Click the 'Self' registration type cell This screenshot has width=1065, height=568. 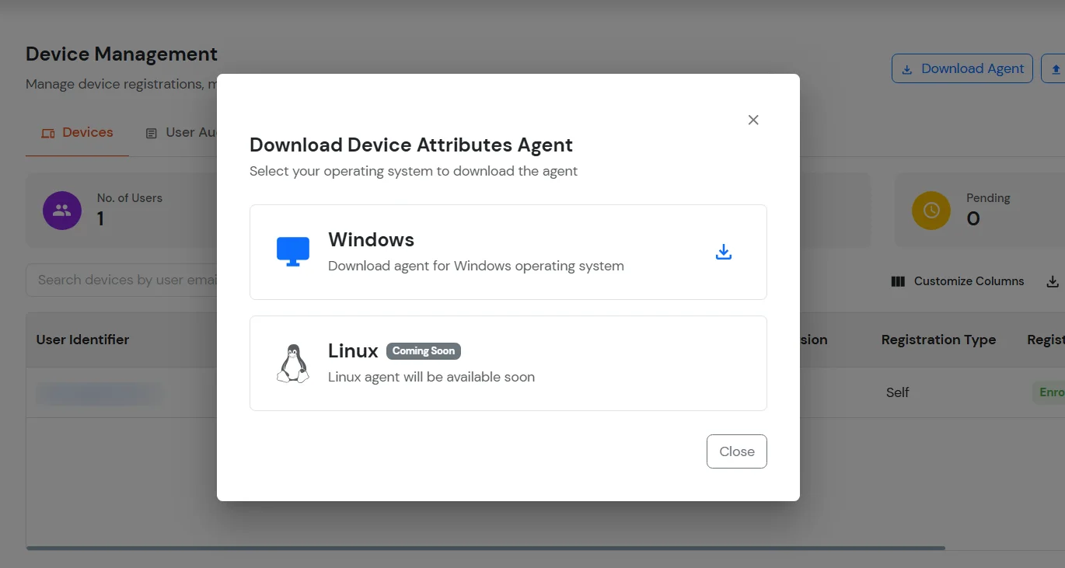pos(897,392)
